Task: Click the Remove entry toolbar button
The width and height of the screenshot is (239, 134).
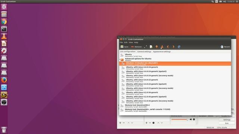Action: coord(136,47)
